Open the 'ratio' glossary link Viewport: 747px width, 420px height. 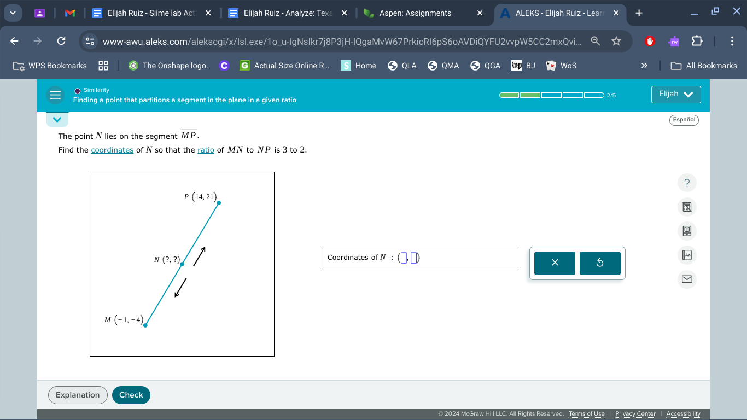tap(206, 150)
